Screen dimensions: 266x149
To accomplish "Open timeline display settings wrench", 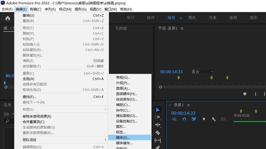I will click(x=213, y=119).
